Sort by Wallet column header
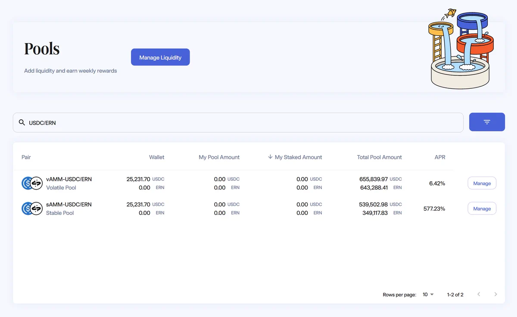Image resolution: width=517 pixels, height=317 pixels. (x=156, y=157)
